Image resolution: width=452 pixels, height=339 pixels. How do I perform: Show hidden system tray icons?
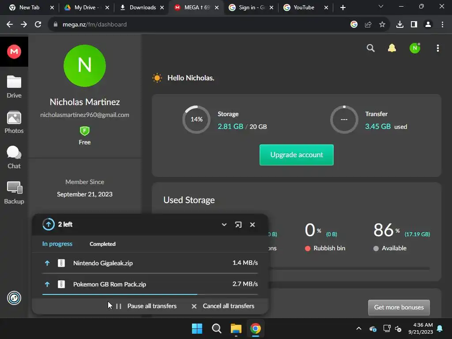pyautogui.click(x=359, y=328)
